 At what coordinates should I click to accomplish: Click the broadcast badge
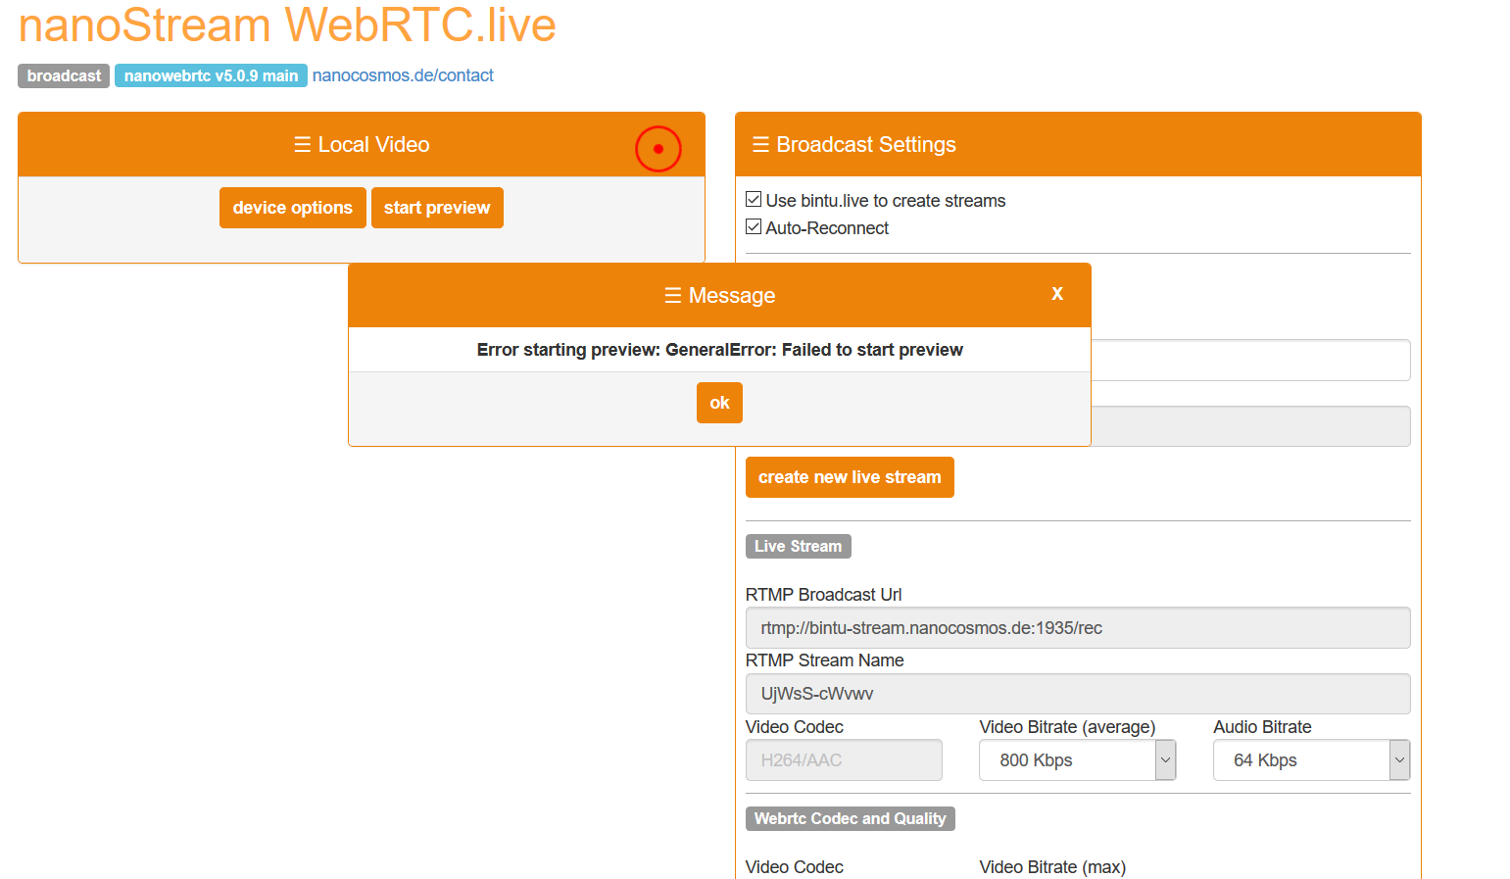tap(64, 75)
